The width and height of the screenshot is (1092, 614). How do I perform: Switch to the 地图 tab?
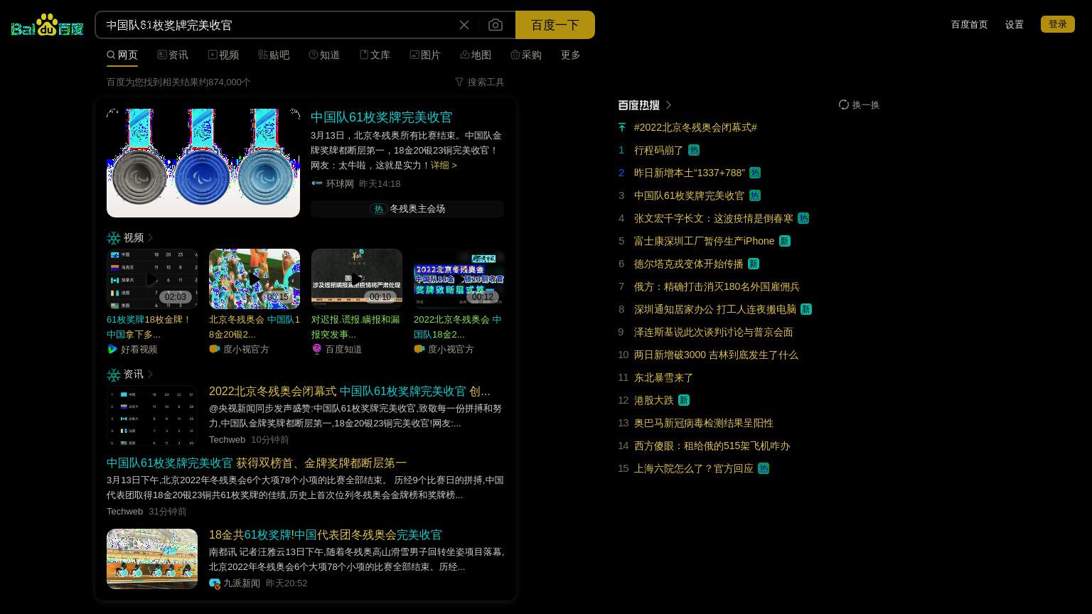[x=476, y=55]
